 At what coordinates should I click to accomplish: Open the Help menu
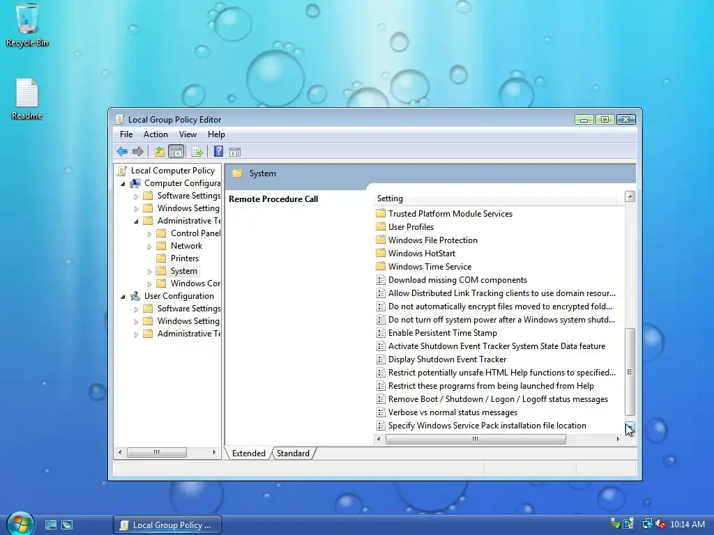click(216, 134)
